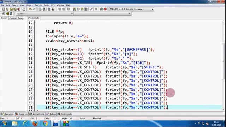This screenshot has width=226, height=127.
Task: Open the Debug bottom panel tab
Action: click(51, 114)
